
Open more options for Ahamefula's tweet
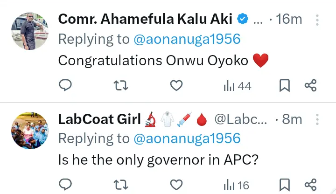pos(318,20)
